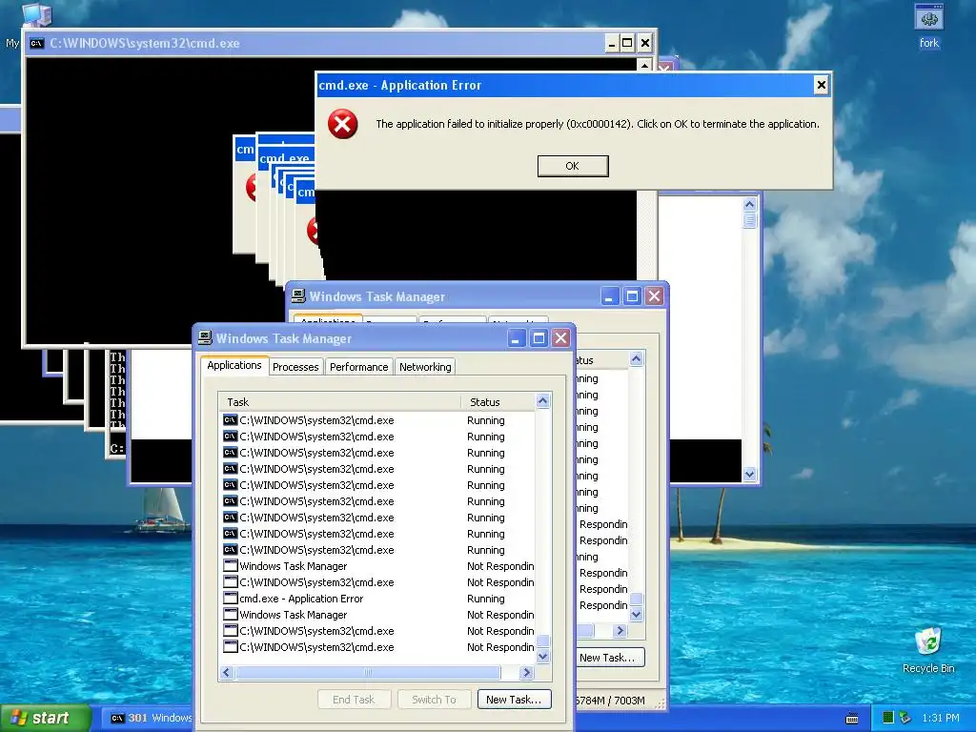The image size is (976, 732).
Task: Click the green CPU usage tray icon
Action: tap(888, 718)
